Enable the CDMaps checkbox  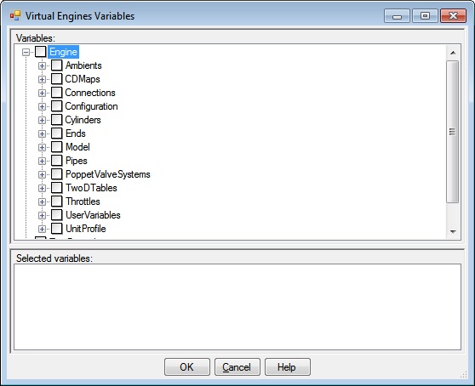[x=57, y=79]
